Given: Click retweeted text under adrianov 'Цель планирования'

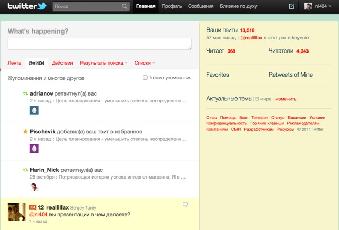Looking at the screenshot, I should click(x=121, y=101).
